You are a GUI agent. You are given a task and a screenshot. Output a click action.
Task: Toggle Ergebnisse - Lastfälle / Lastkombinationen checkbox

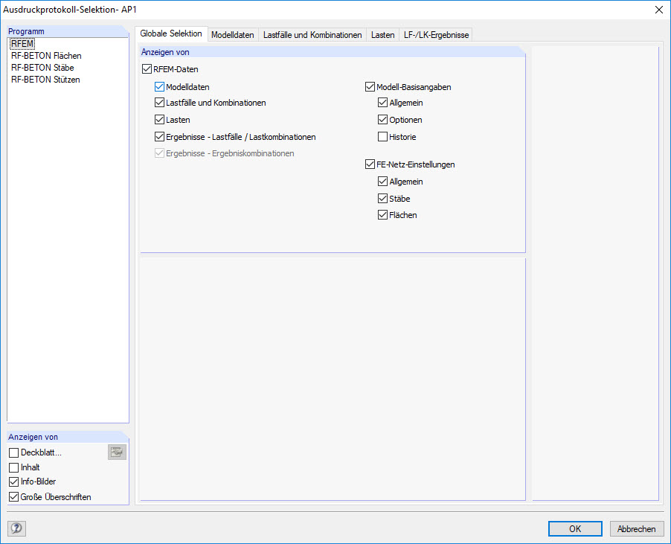[159, 137]
